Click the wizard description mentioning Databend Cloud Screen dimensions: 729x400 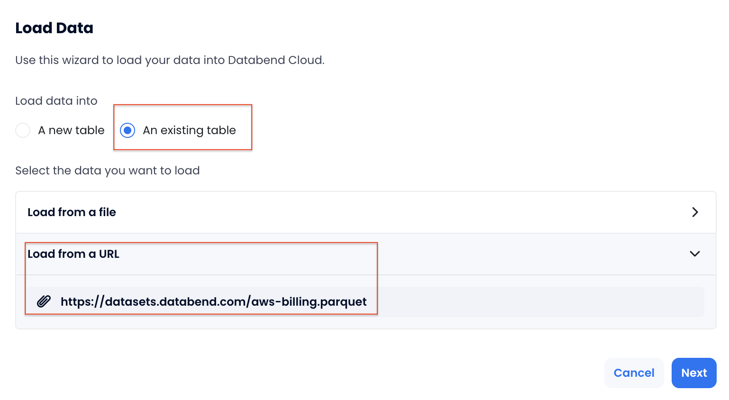(170, 60)
